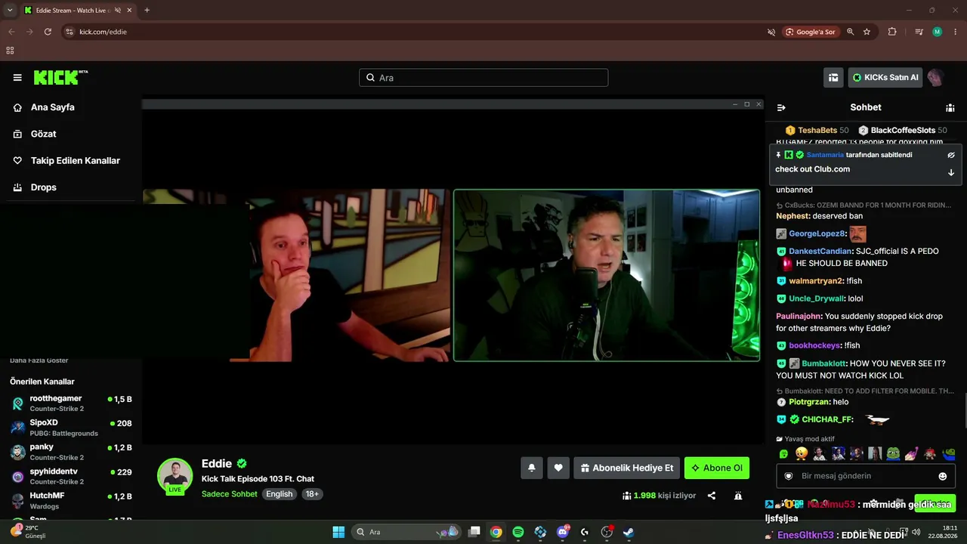Open the user profile avatar menu
Screen dimensions: 967x544
point(935,77)
